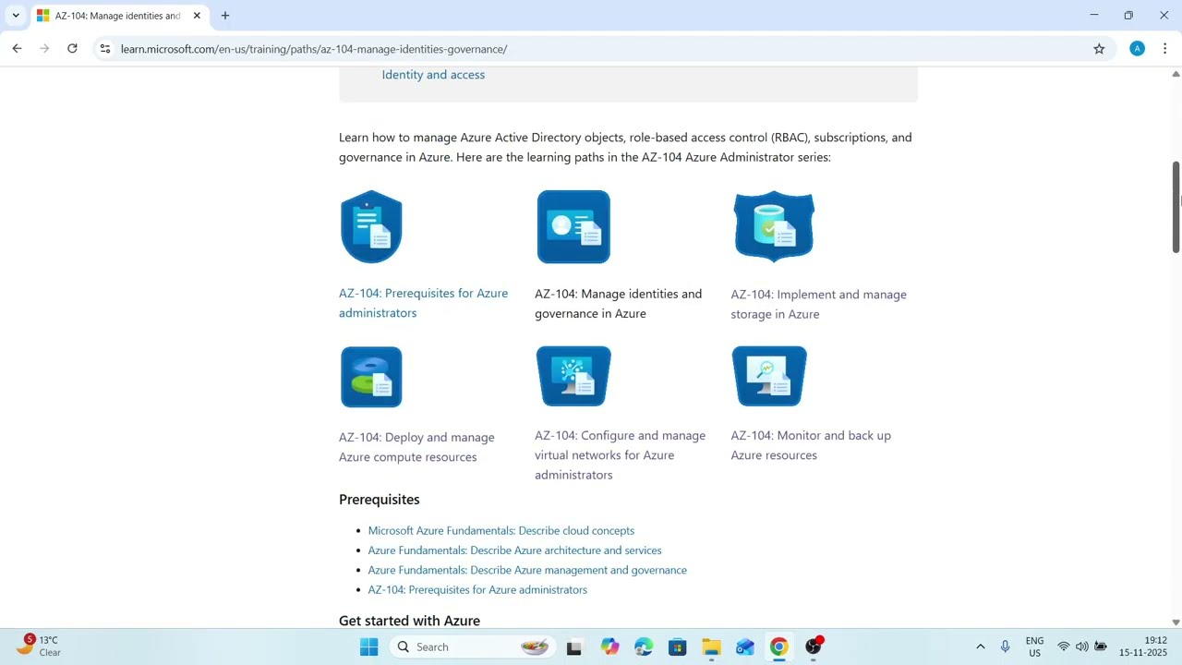Open Task View from the taskbar
Screen dimensions: 1182x665
[x=573, y=647]
